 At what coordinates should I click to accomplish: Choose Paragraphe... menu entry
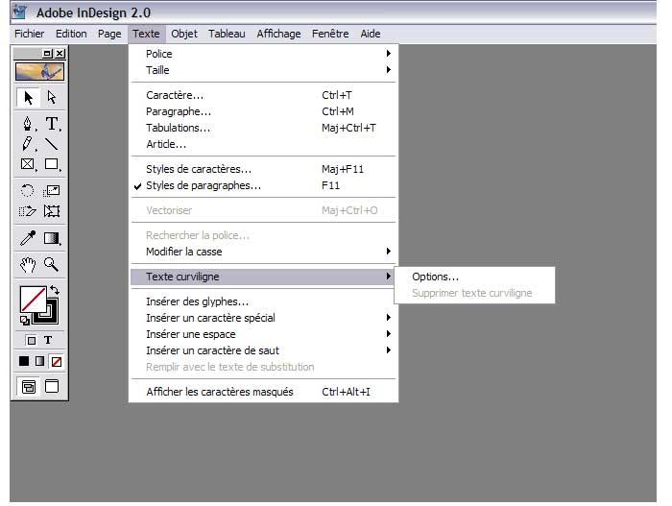(x=263, y=111)
